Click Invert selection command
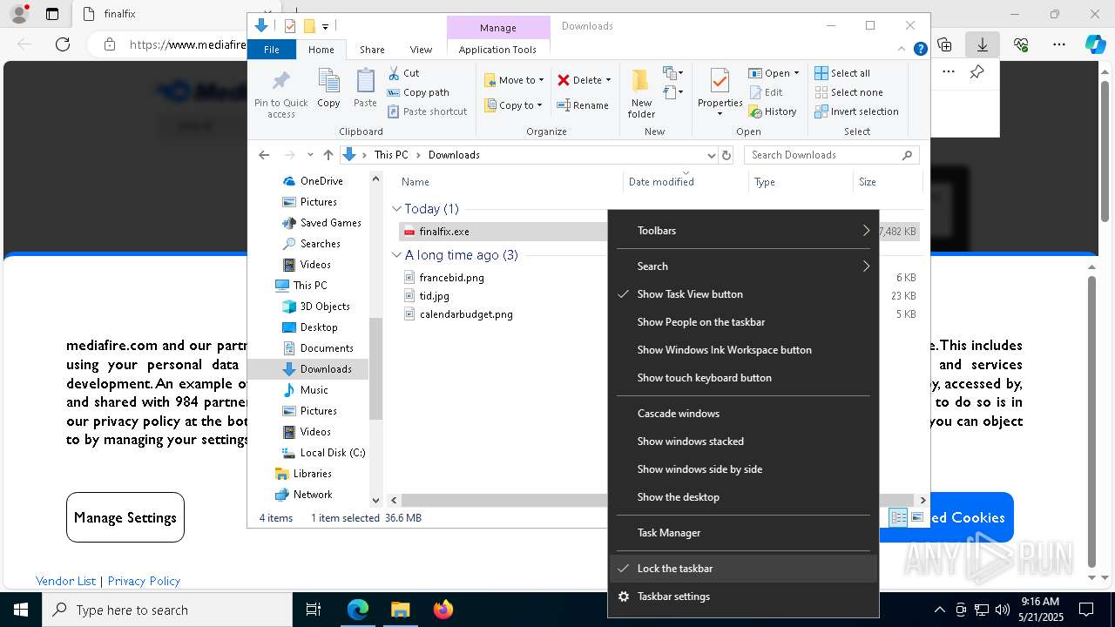The width and height of the screenshot is (1115, 627). pyautogui.click(x=856, y=111)
